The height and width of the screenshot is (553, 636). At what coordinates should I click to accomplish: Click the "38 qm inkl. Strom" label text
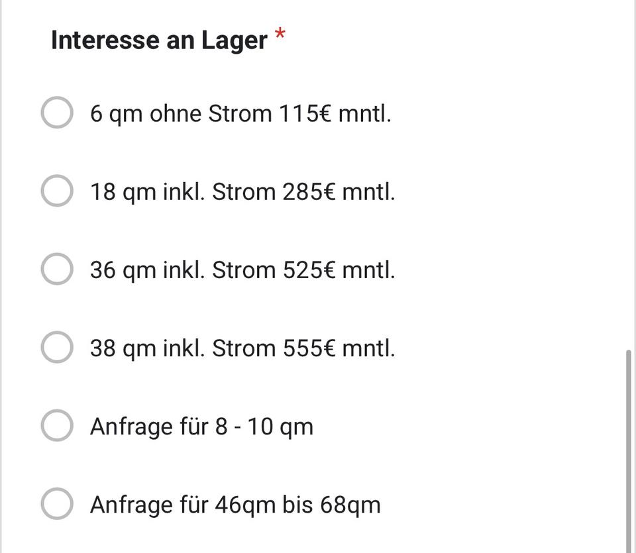[184, 348]
